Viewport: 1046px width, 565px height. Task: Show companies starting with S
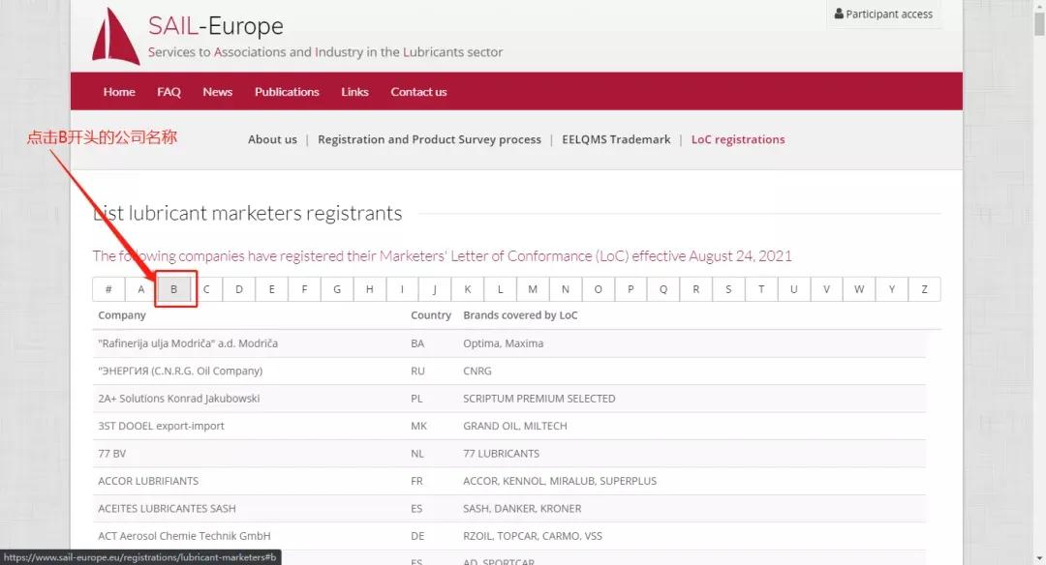[x=728, y=289]
